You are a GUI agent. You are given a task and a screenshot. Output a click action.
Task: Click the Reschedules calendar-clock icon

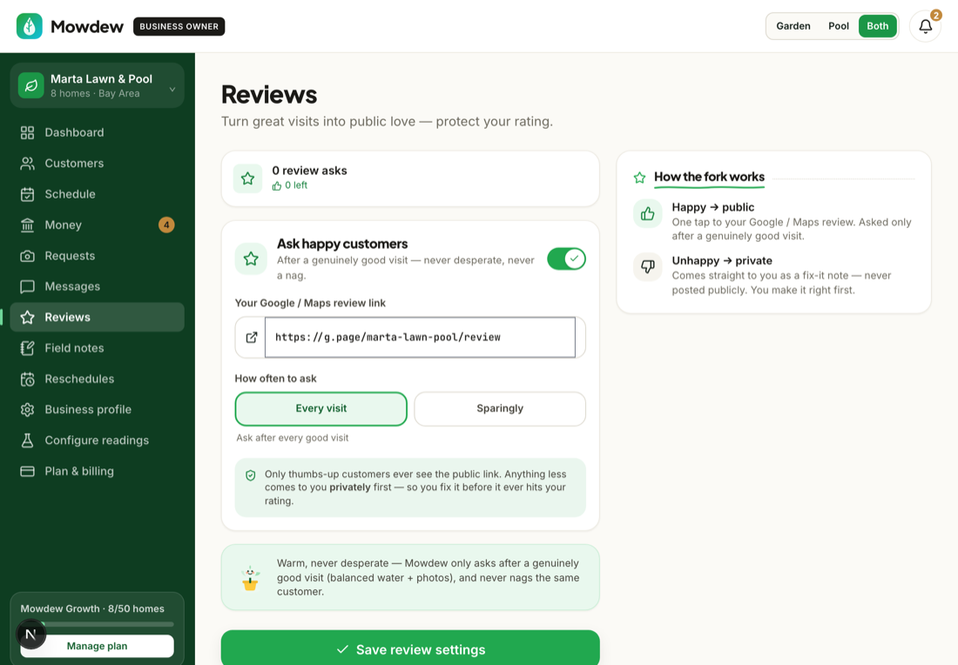[x=28, y=380]
